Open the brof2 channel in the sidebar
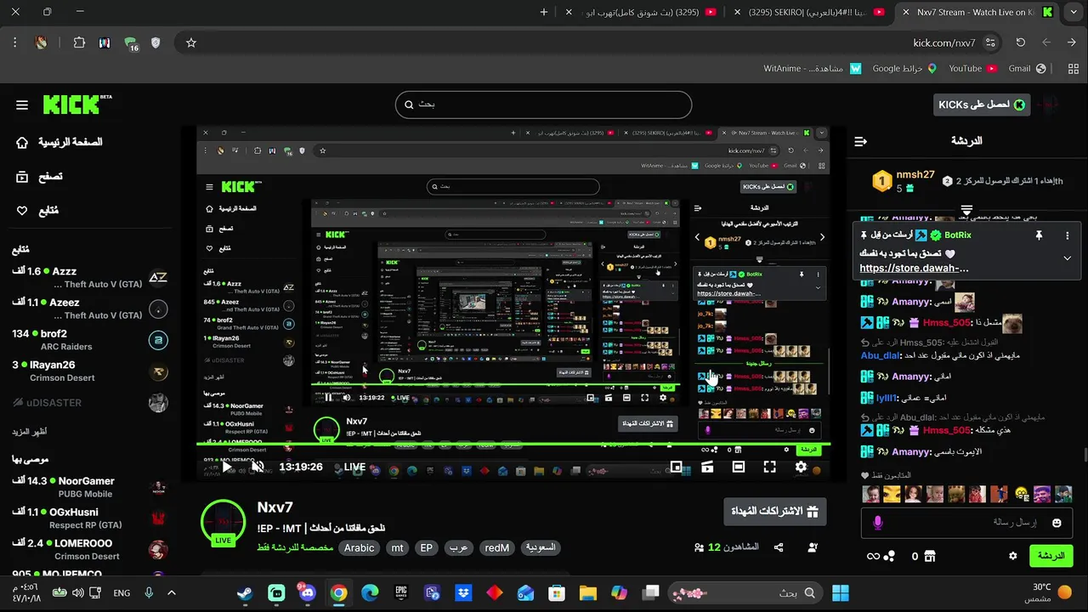The image size is (1088, 612). click(90, 340)
